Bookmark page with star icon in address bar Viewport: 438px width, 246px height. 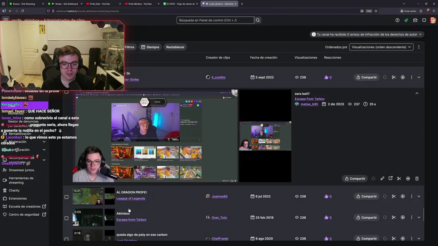(x=376, y=11)
